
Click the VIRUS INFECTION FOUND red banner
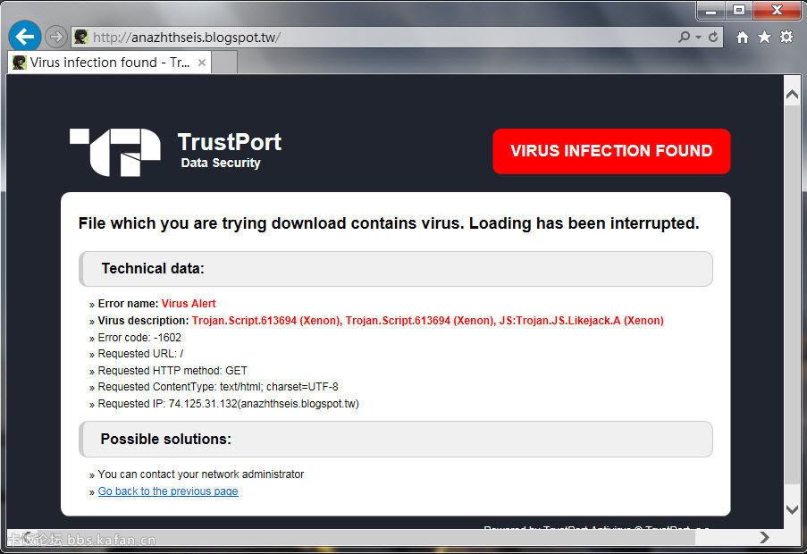(x=611, y=151)
